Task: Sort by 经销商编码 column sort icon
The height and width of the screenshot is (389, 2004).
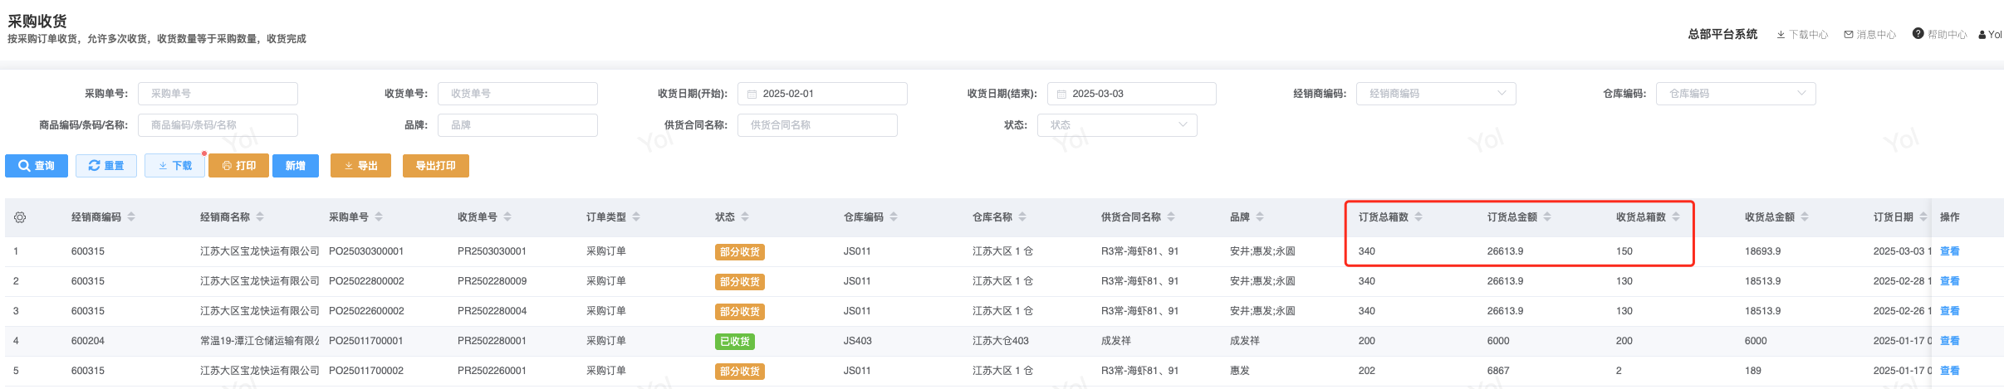Action: (131, 217)
